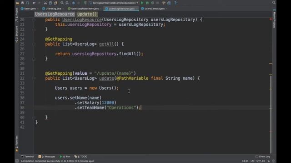
Task: Click the red error indicator at top of gutter
Action: tap(271, 19)
